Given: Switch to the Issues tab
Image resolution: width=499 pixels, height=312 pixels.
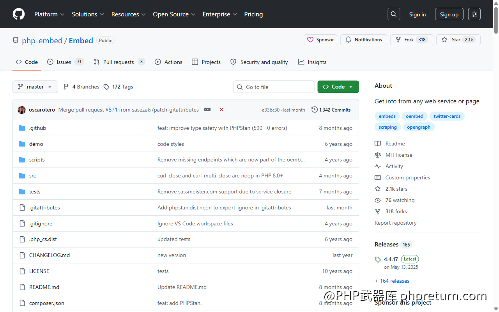Looking at the screenshot, I should [65, 62].
